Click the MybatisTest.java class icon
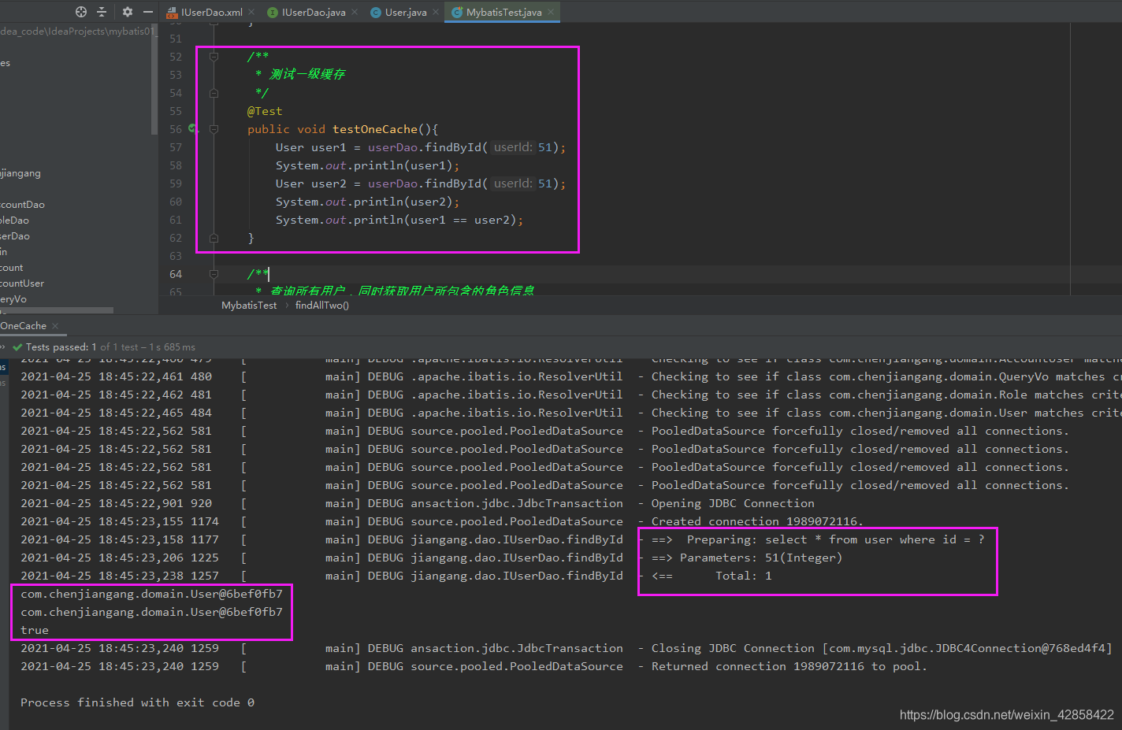This screenshot has width=1122, height=730. (456, 13)
